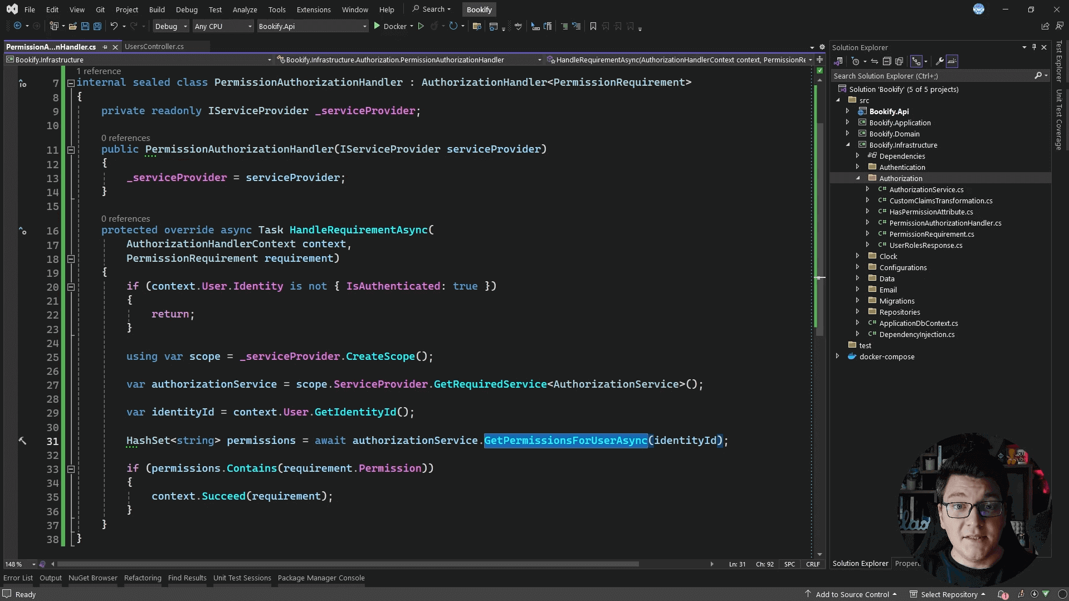Toggle the Preview Selected Items button
1069x601 pixels.
[952, 61]
